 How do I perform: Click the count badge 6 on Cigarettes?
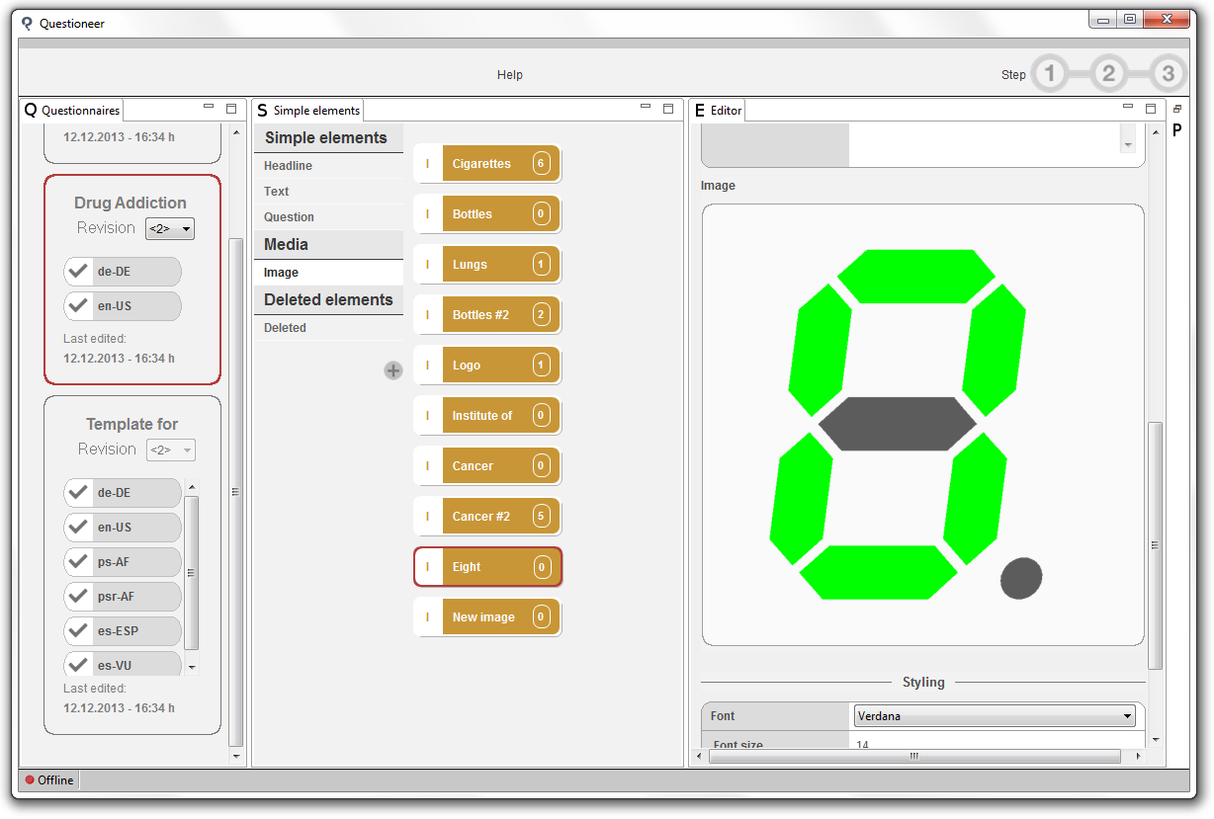[541, 164]
